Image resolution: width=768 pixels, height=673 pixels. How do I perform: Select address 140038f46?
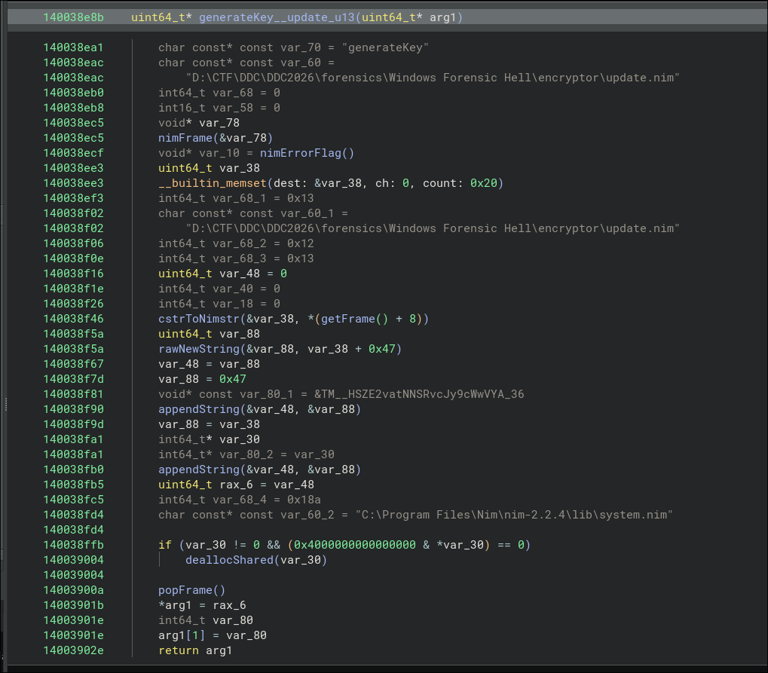(x=73, y=319)
